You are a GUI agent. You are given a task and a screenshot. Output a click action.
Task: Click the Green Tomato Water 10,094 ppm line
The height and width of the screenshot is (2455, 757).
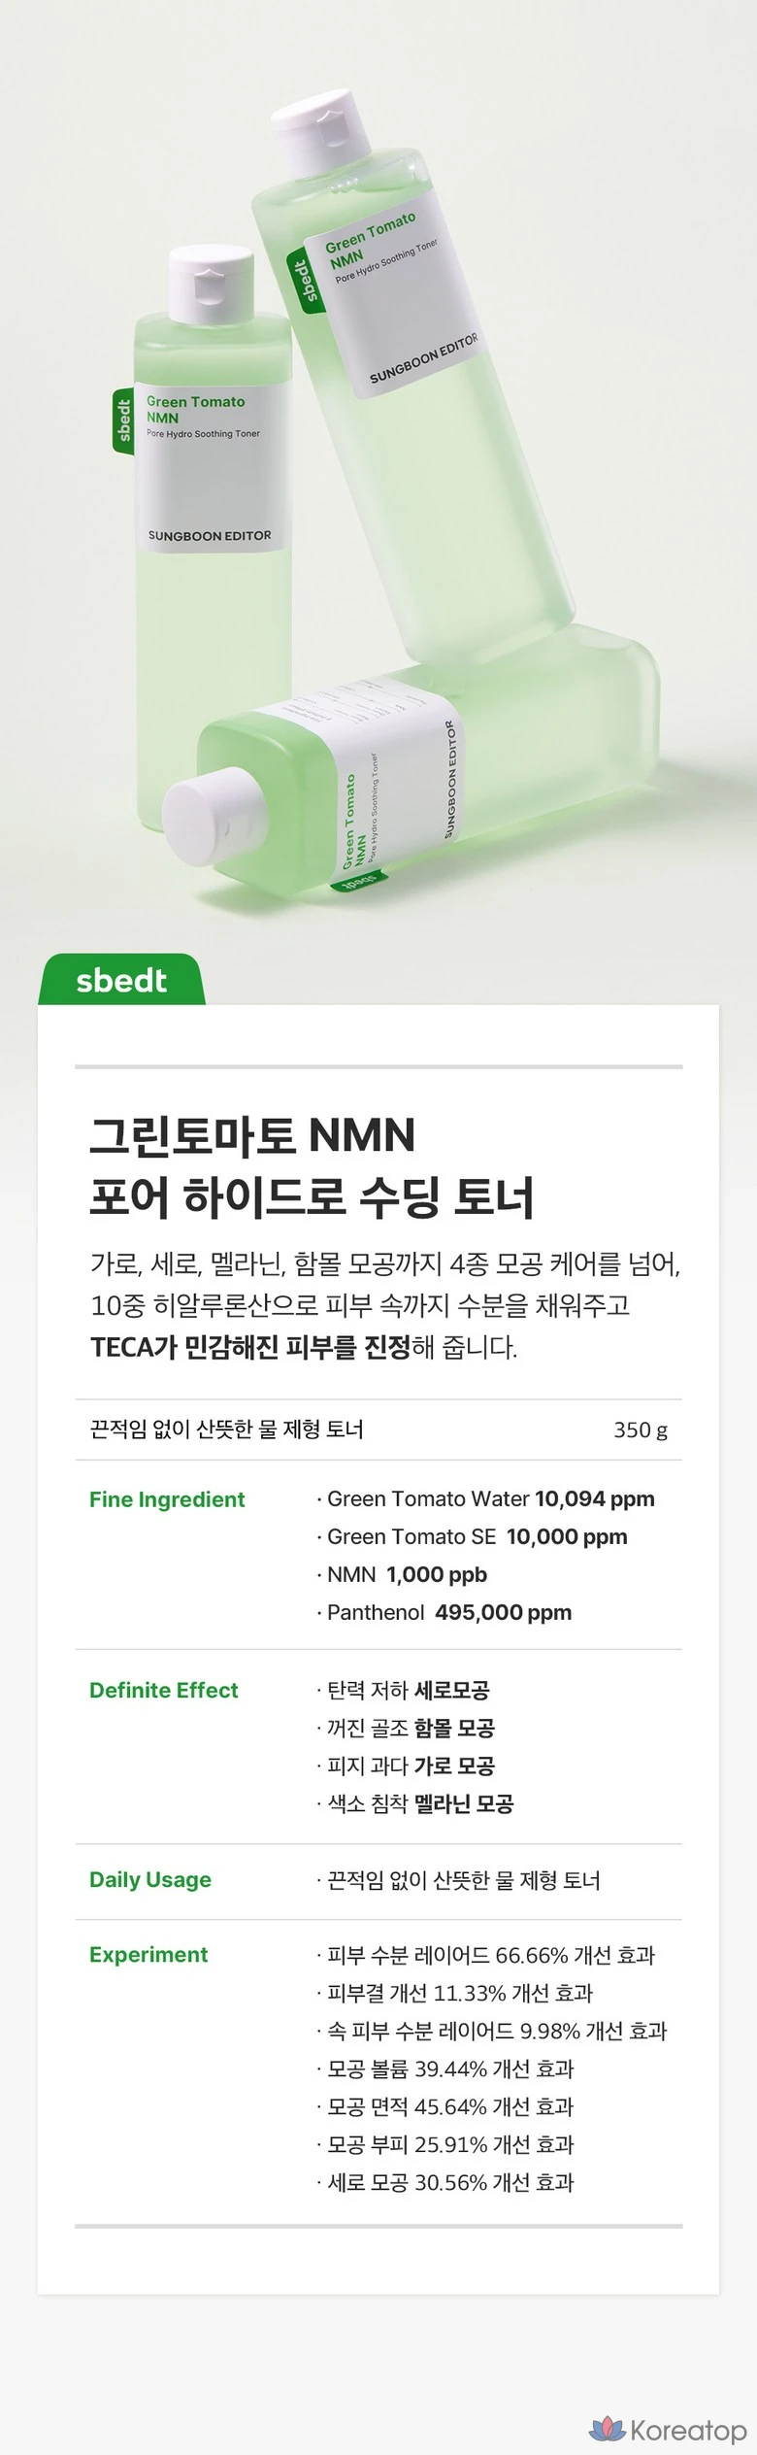(x=490, y=1498)
